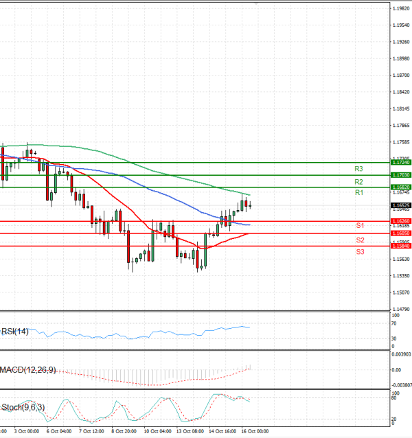Click the R3 resistance label
This screenshot has height=438, width=412.
tap(358, 169)
